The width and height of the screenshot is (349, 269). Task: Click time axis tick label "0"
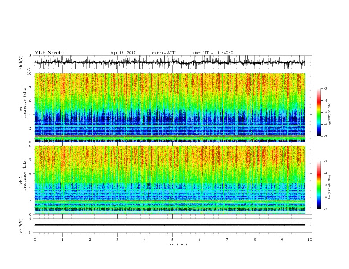[35, 240]
